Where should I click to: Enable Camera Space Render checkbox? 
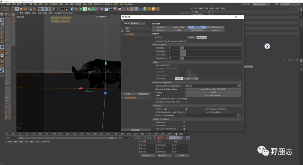tap(226, 109)
